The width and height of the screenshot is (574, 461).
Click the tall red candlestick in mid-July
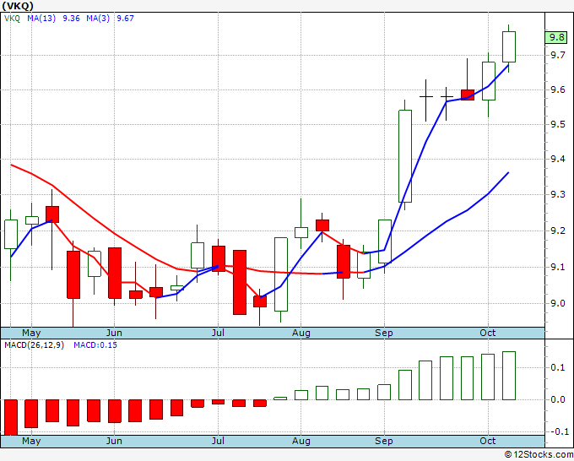pos(240,282)
